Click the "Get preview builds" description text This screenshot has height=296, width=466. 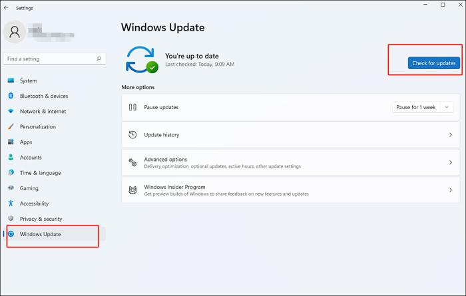[x=226, y=194]
